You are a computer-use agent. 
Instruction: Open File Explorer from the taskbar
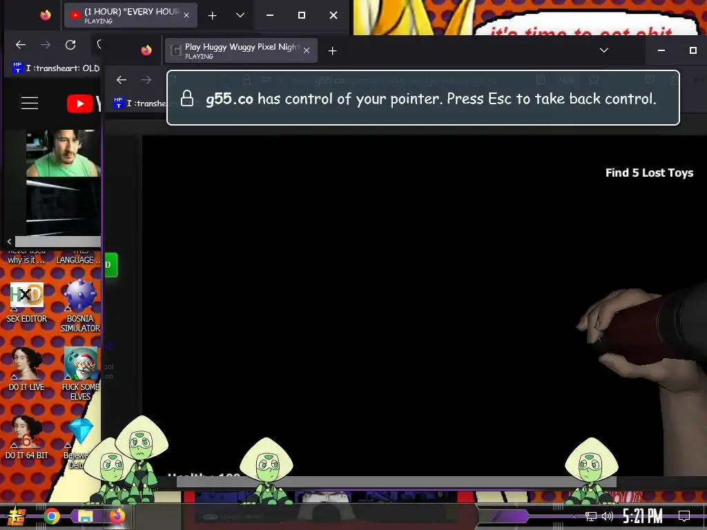coord(84,516)
